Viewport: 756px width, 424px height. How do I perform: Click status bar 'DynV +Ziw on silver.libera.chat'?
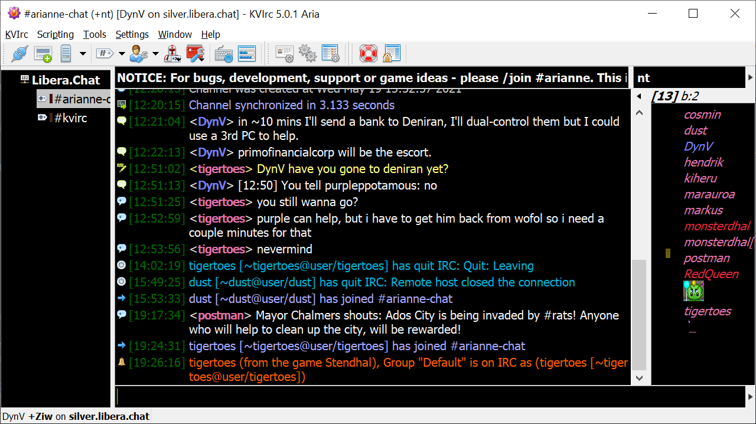76,416
